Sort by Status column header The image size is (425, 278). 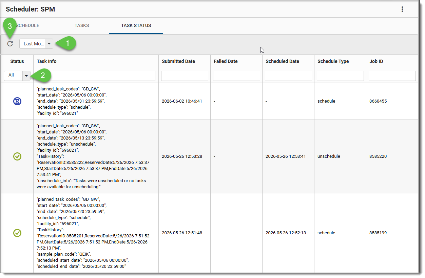[x=17, y=61]
